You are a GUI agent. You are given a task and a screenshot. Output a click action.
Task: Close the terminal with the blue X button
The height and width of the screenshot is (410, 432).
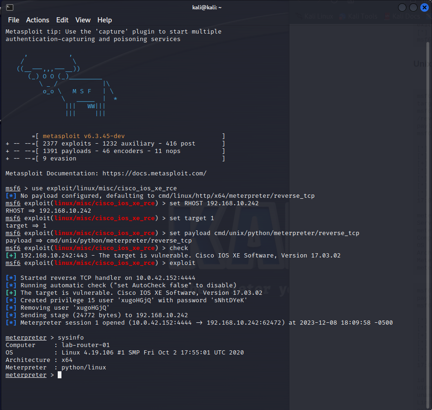click(425, 7)
